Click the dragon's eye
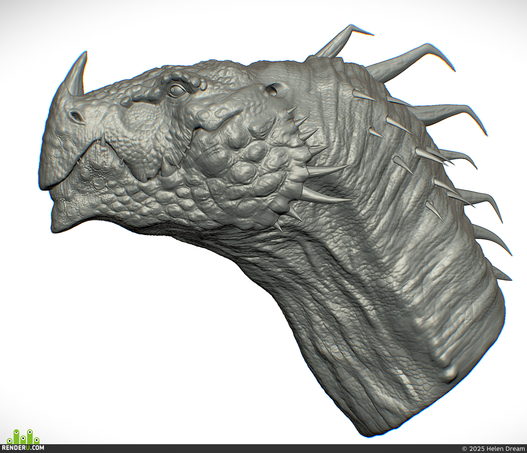Viewport: 527px width, 453px height. pos(177,91)
